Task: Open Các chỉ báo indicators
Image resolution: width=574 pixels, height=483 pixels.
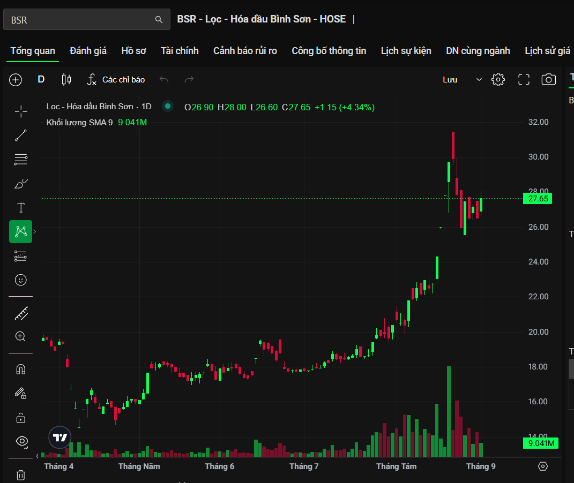Action: (116, 80)
